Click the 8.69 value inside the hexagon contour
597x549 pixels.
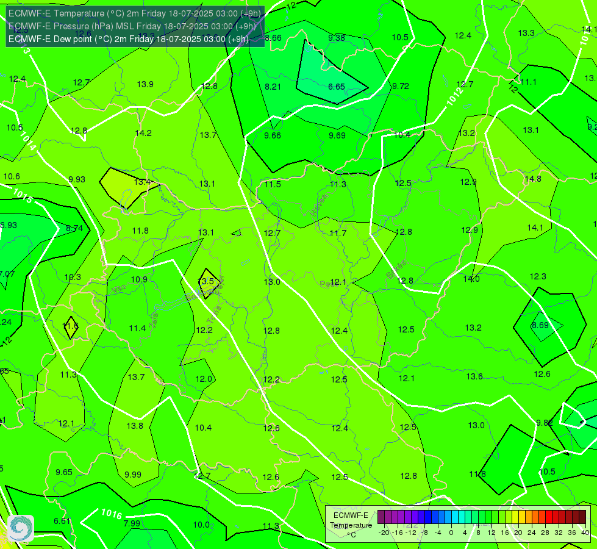(x=540, y=325)
